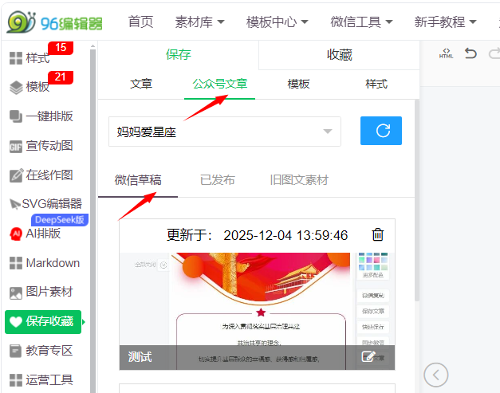The image size is (500, 393).
Task: Select 在线作图 in the sidebar
Action: point(46,175)
